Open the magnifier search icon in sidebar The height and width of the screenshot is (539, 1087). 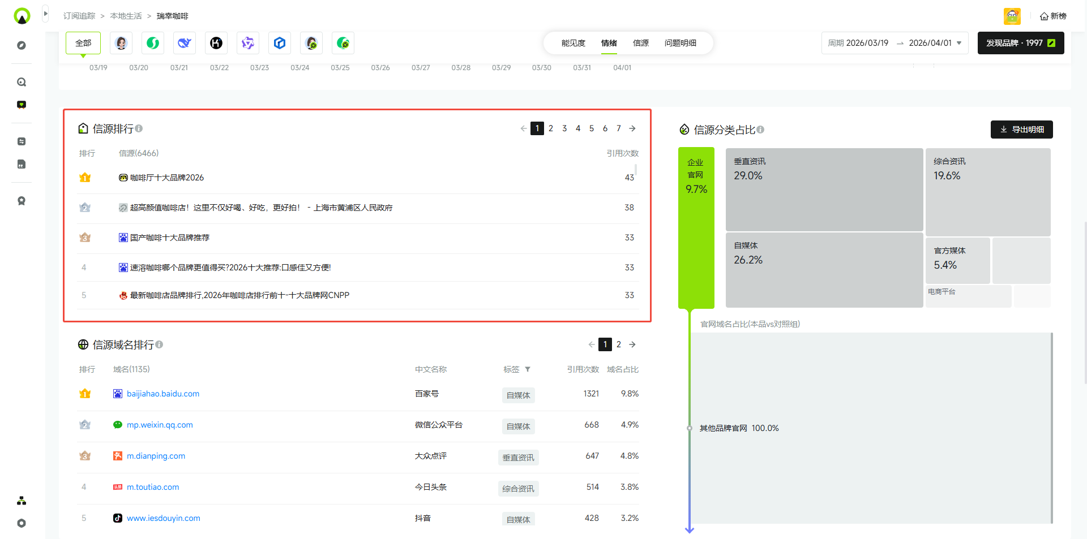(x=22, y=82)
